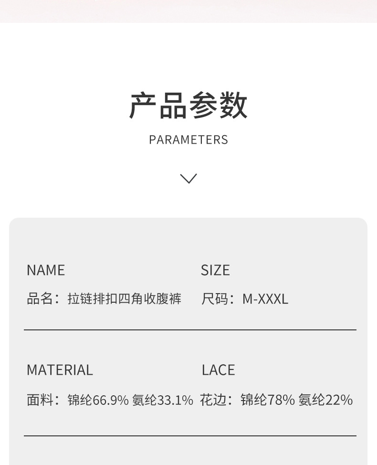Image resolution: width=377 pixels, height=465 pixels.
Task: Select the LACE label
Action: (218, 370)
